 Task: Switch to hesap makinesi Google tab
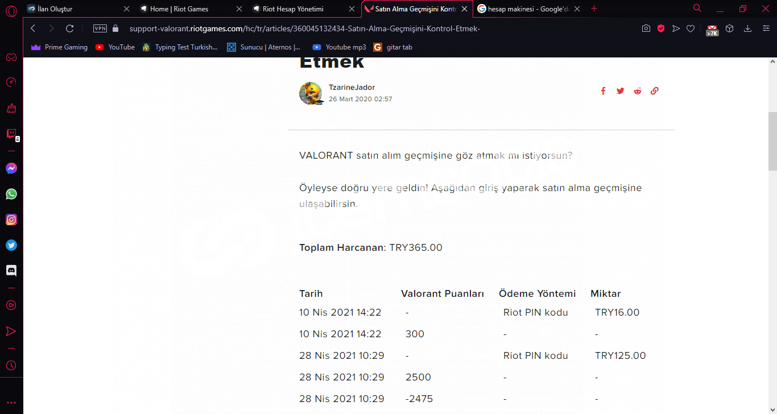[530, 9]
